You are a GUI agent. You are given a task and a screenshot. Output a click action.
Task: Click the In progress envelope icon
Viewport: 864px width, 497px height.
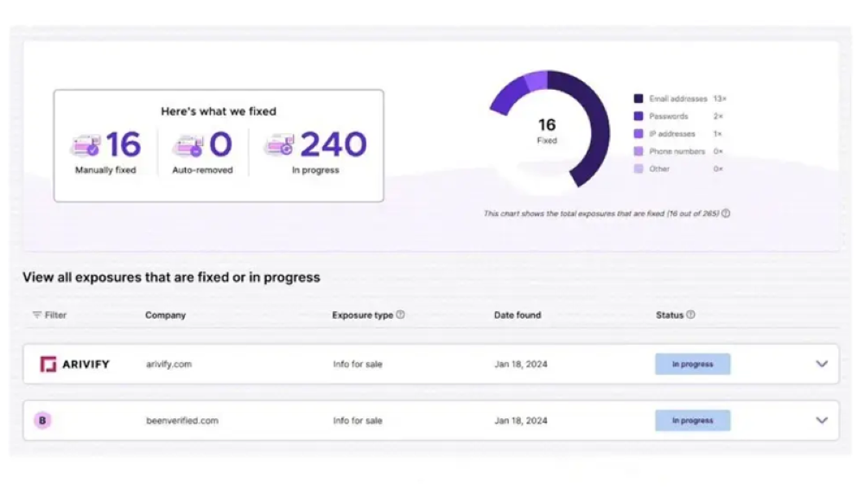coord(279,144)
